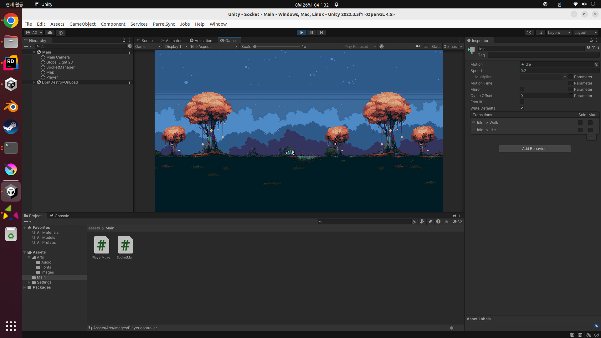Image resolution: width=601 pixels, height=338 pixels.
Task: Toggle the Game view Frame Debugger bug icon
Action: (382, 46)
